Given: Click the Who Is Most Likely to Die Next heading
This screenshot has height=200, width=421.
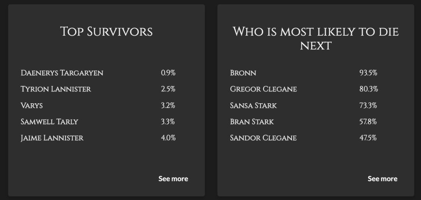Looking at the screenshot, I should 316,38.
